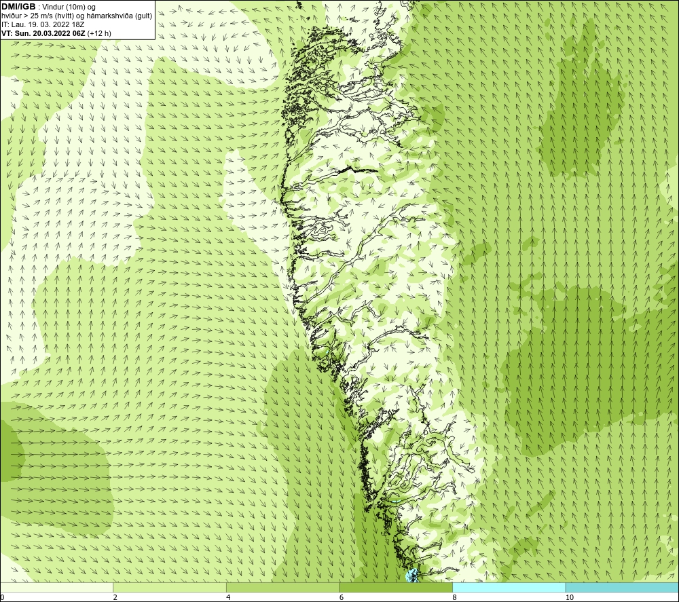The image size is (679, 602).
Task: Click the scale label '2'
Action: pos(115,597)
